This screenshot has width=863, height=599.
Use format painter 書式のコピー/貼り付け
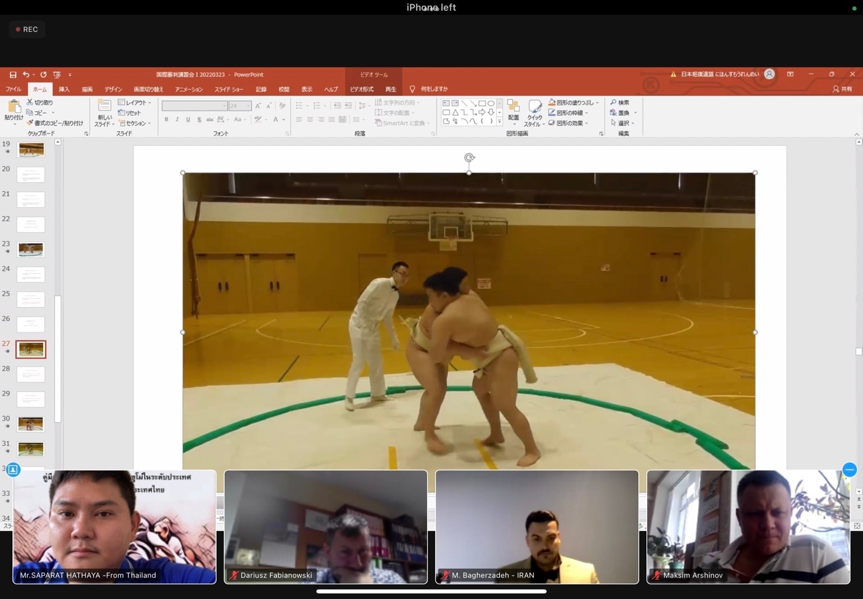click(54, 123)
